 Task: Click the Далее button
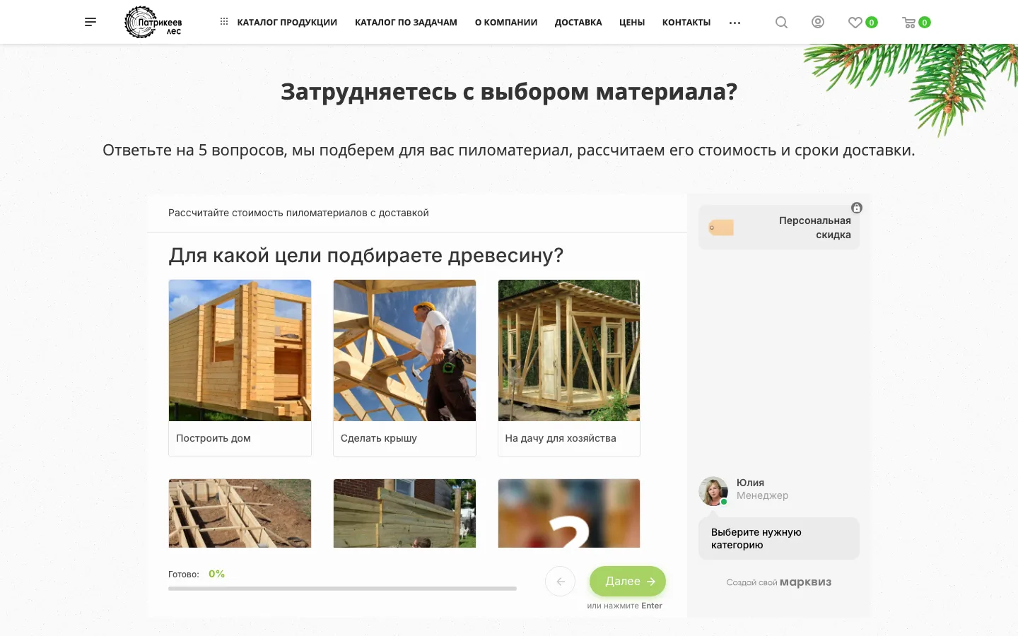click(628, 581)
